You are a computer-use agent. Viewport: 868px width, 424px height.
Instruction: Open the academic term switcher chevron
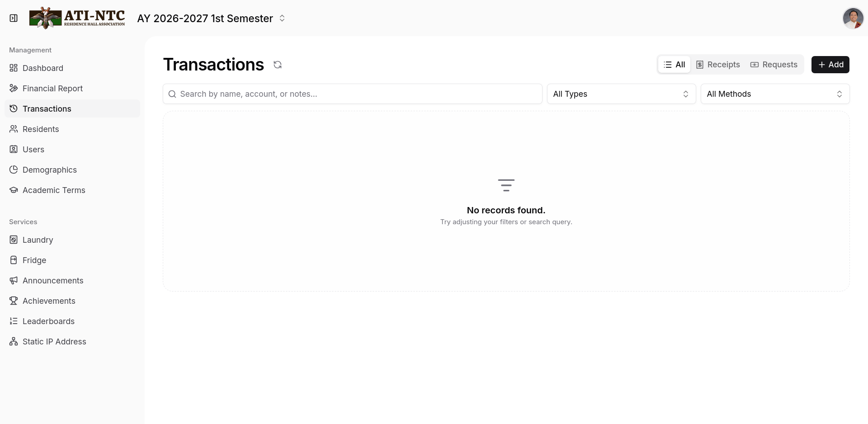point(282,18)
